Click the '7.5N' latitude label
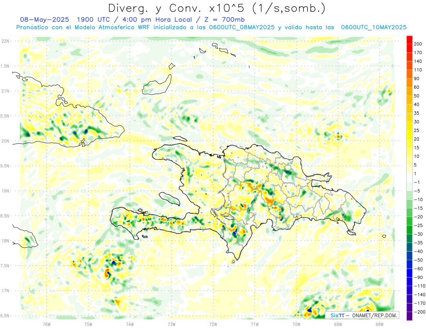This screenshot has width=426, height=329. click(5, 265)
